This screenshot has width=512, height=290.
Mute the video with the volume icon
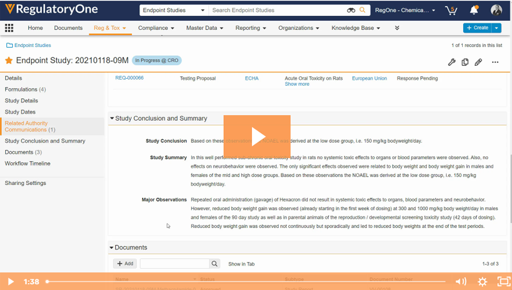point(461,282)
